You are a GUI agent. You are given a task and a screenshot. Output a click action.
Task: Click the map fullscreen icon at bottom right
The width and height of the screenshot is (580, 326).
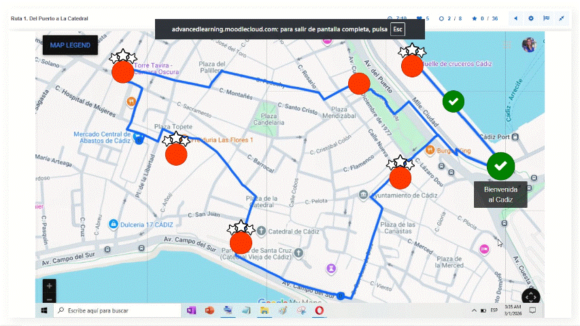click(x=530, y=297)
